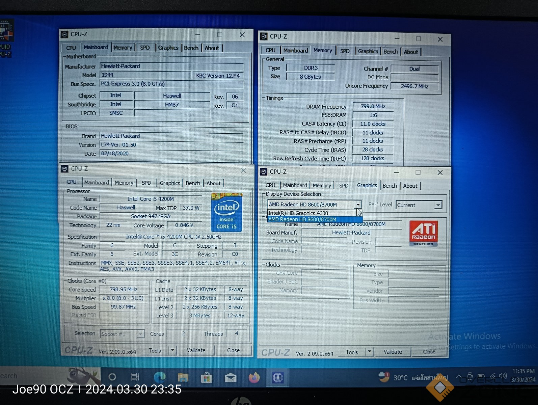538x405 pixels.
Task: Click the Firefox icon in the taskbar
Action: click(x=254, y=378)
